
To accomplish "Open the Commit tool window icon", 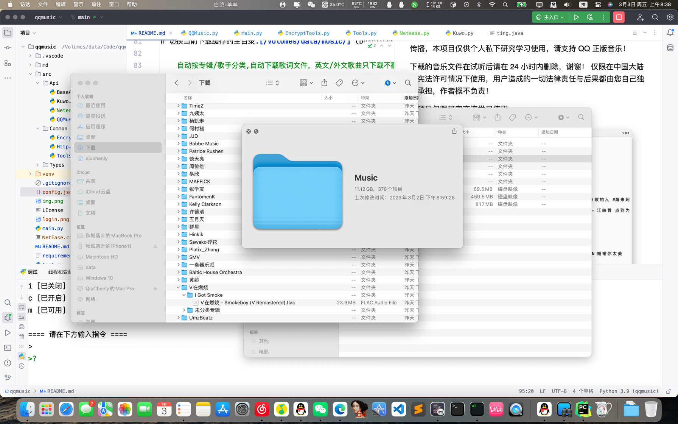I will [x=8, y=48].
